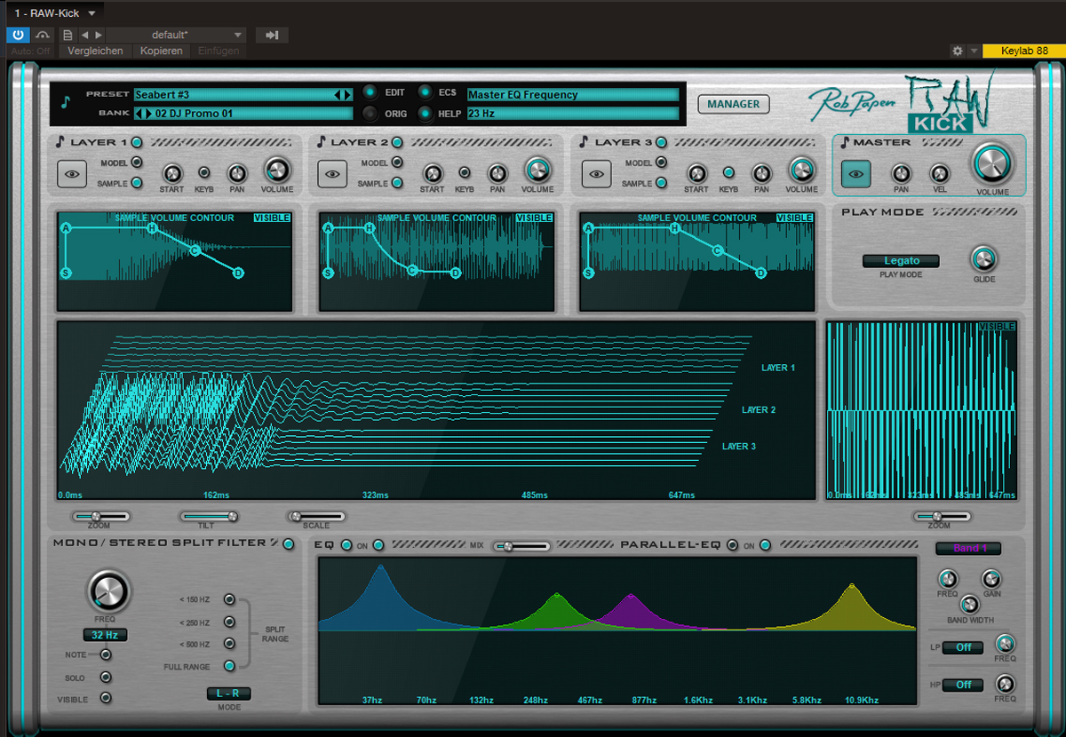This screenshot has height=737, width=1066.
Task: Click the Layer 2 music note icon
Action: click(321, 142)
